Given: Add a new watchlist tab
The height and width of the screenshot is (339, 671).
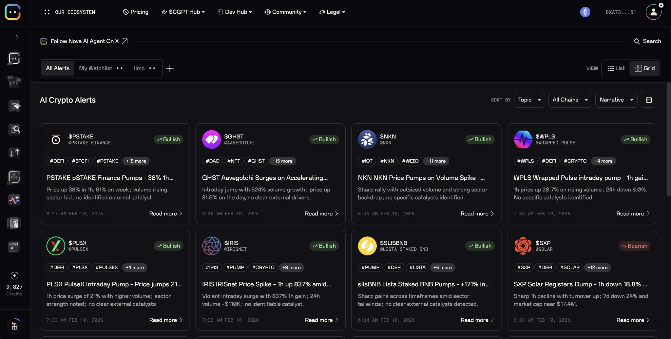Looking at the screenshot, I should point(170,69).
